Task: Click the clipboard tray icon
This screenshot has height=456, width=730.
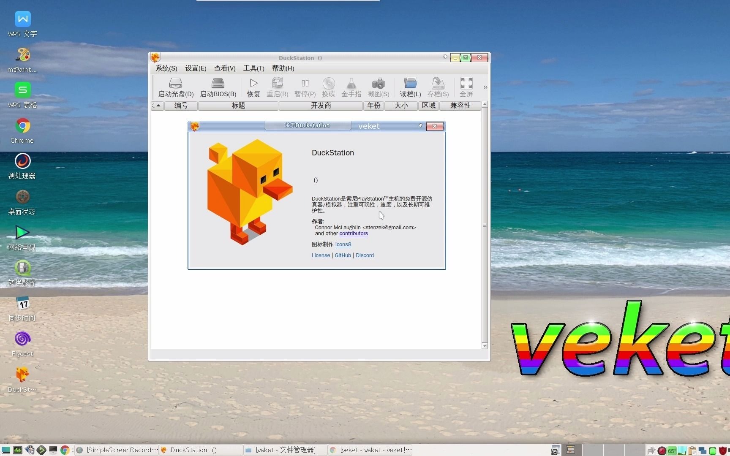Action: click(692, 451)
